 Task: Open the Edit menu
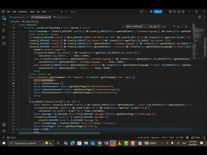[14, 12]
